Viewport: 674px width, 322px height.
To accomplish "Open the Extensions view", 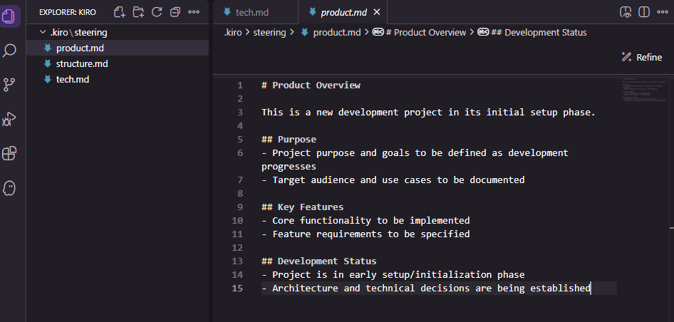I will (10, 153).
